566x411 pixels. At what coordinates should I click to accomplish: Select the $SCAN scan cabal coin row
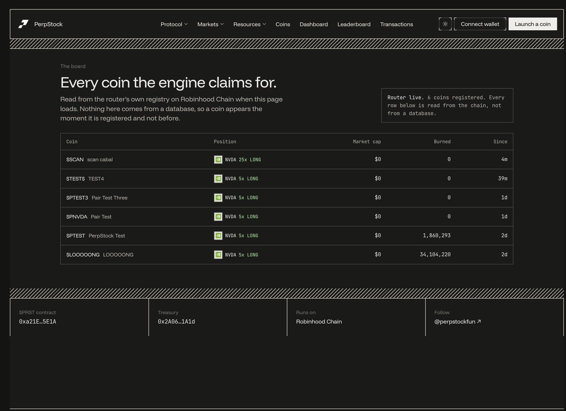pos(287,159)
